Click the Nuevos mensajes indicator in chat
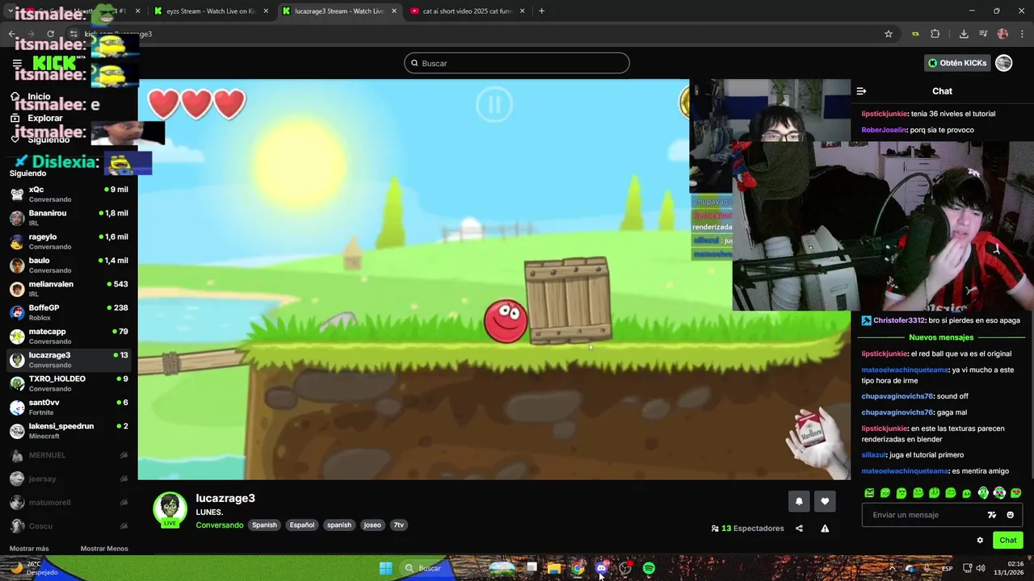The image size is (1034, 581). click(x=941, y=337)
